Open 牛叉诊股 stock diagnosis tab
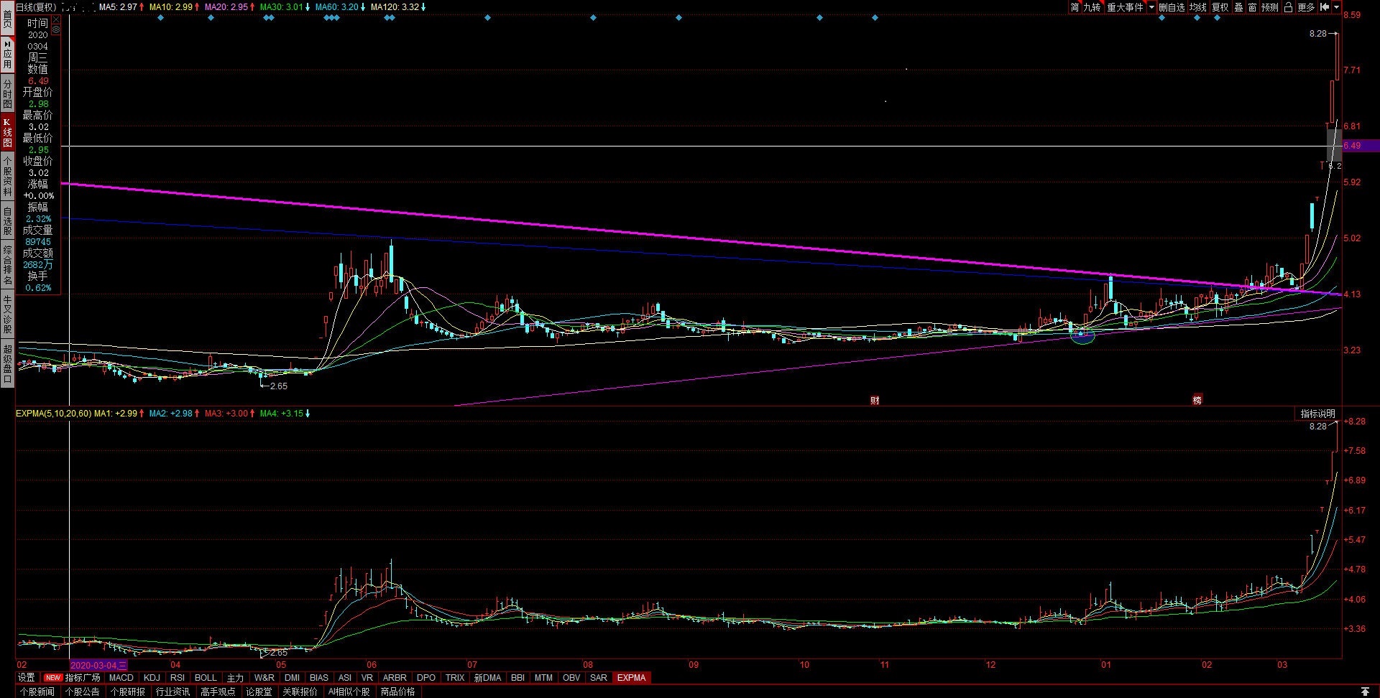This screenshot has height=698, width=1380. pyautogui.click(x=7, y=313)
